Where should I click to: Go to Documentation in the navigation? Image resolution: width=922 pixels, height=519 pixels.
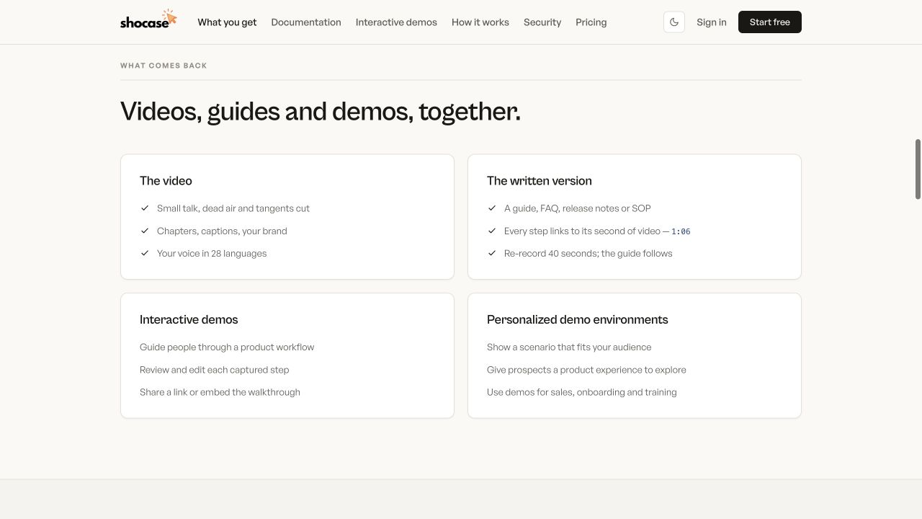(x=306, y=22)
